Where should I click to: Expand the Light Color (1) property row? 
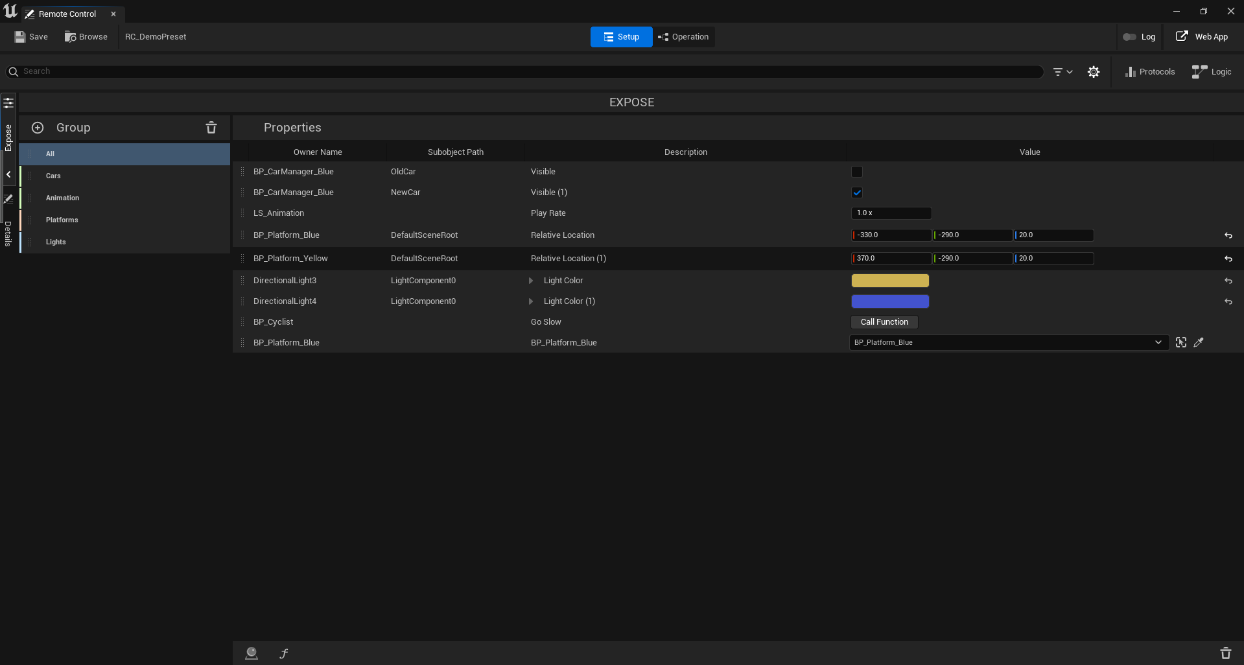531,301
